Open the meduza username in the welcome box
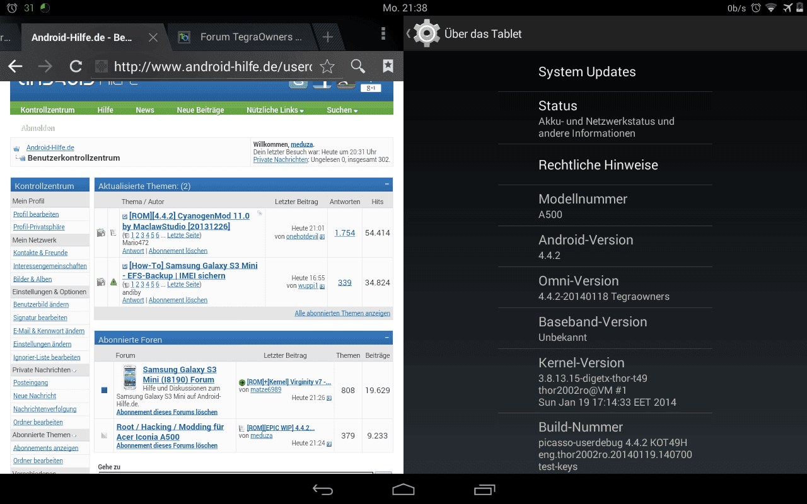 pyautogui.click(x=302, y=144)
